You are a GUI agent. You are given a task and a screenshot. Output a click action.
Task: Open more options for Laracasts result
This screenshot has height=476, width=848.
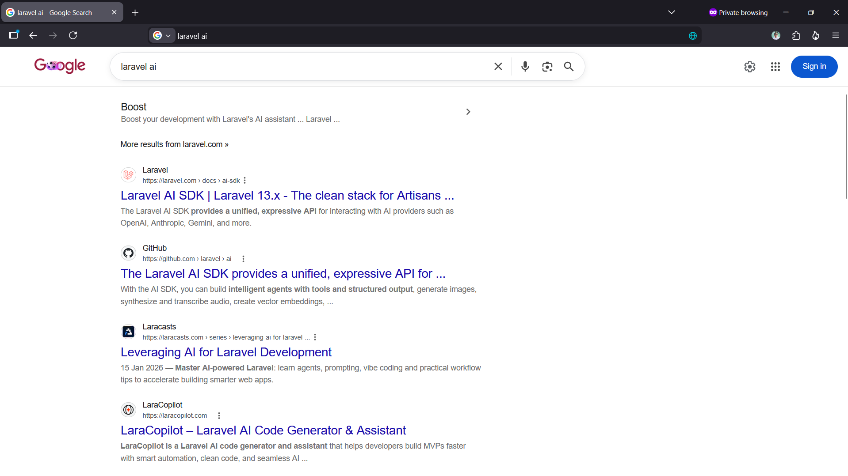pyautogui.click(x=315, y=337)
